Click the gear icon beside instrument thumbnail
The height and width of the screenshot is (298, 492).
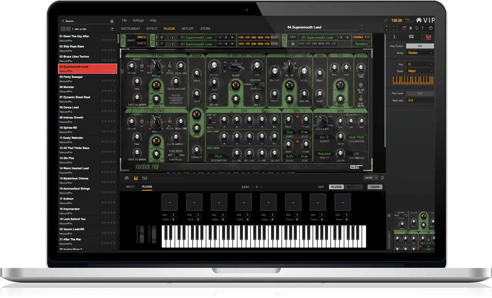point(389,215)
